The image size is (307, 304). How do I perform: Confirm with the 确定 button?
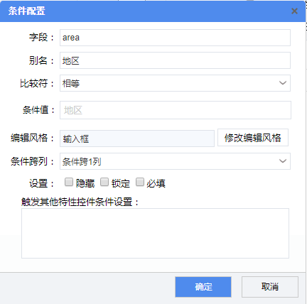click(x=203, y=287)
